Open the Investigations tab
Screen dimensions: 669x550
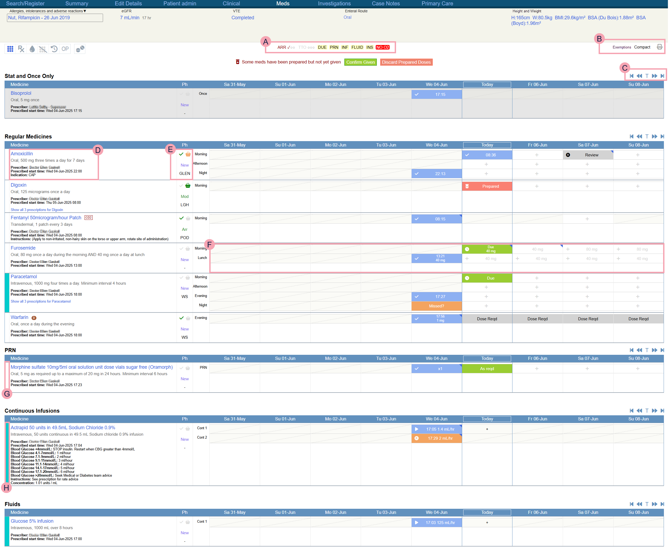(x=334, y=3)
